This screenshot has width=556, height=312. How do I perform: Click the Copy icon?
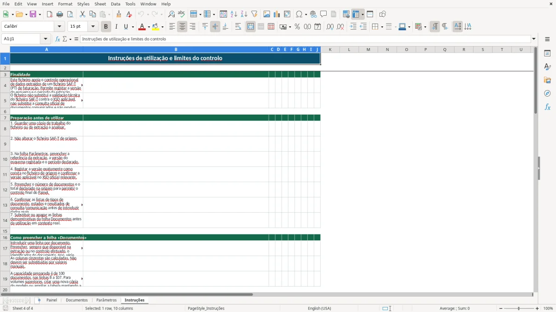(x=93, y=14)
